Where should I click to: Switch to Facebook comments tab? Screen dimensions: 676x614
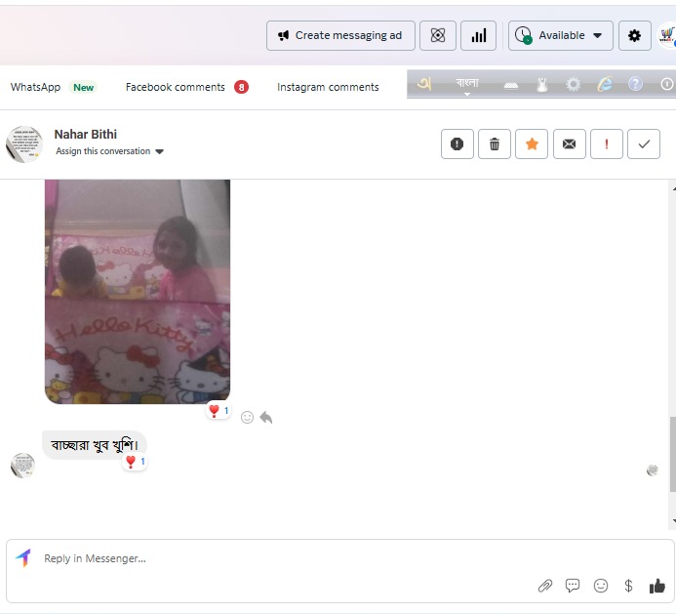(176, 87)
